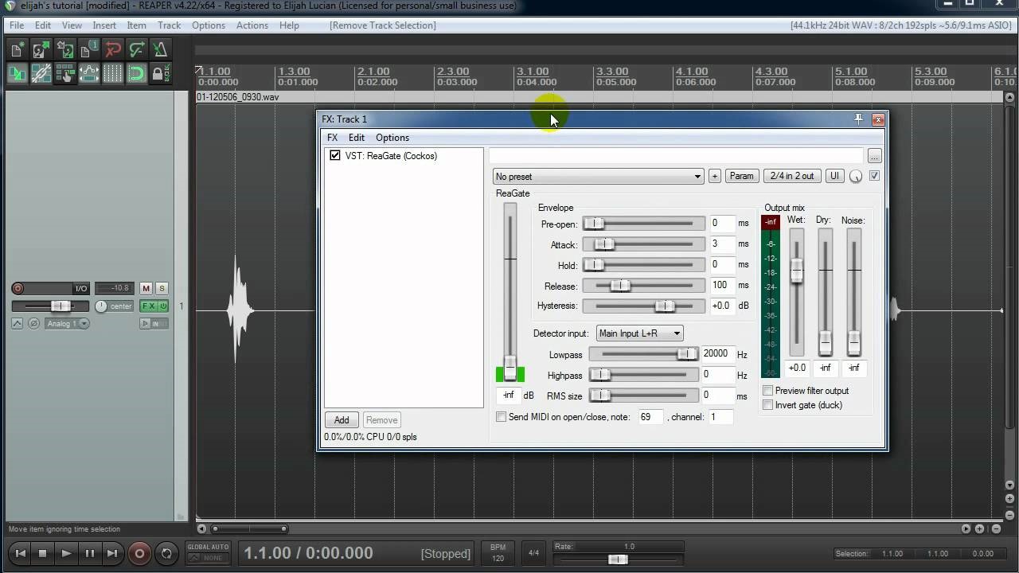Screen dimensions: 1019x573
Task: Enable Invert gate (duck) checkbox
Action: click(x=768, y=405)
